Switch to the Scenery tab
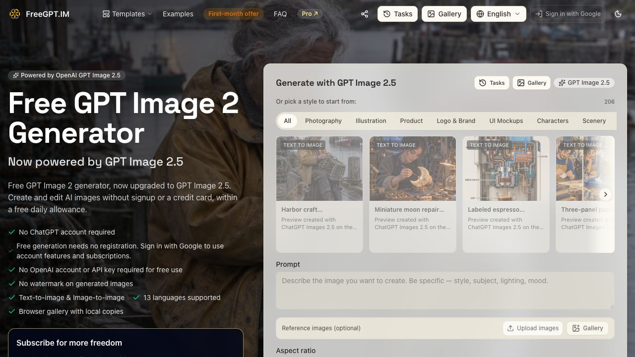635x357 pixels. [594, 121]
